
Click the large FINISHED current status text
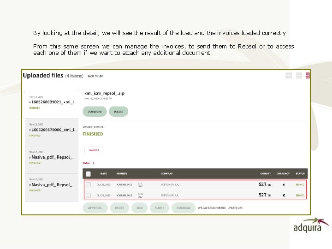coord(93,134)
